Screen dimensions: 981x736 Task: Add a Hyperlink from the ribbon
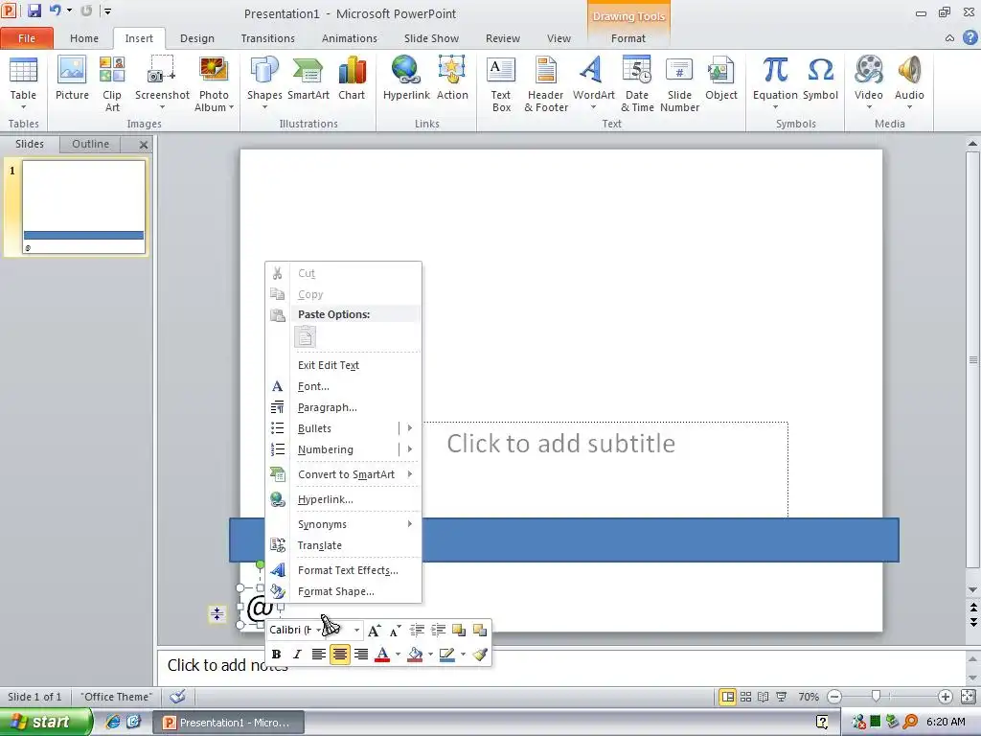pos(406,79)
